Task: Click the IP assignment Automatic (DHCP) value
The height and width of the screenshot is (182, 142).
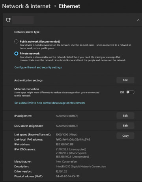Action: [x=67, y=116]
